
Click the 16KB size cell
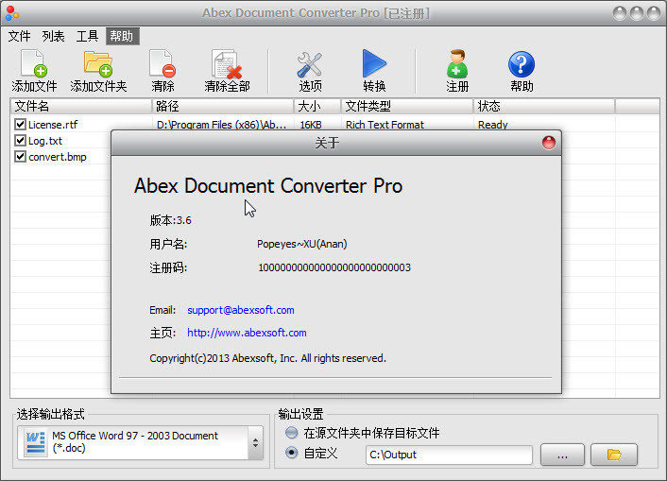pyautogui.click(x=311, y=125)
